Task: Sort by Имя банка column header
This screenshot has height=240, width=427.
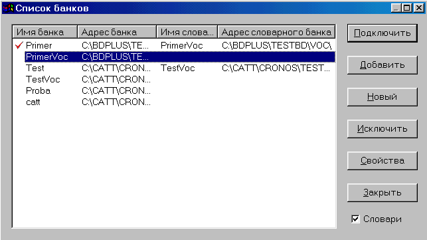Action: [45, 32]
